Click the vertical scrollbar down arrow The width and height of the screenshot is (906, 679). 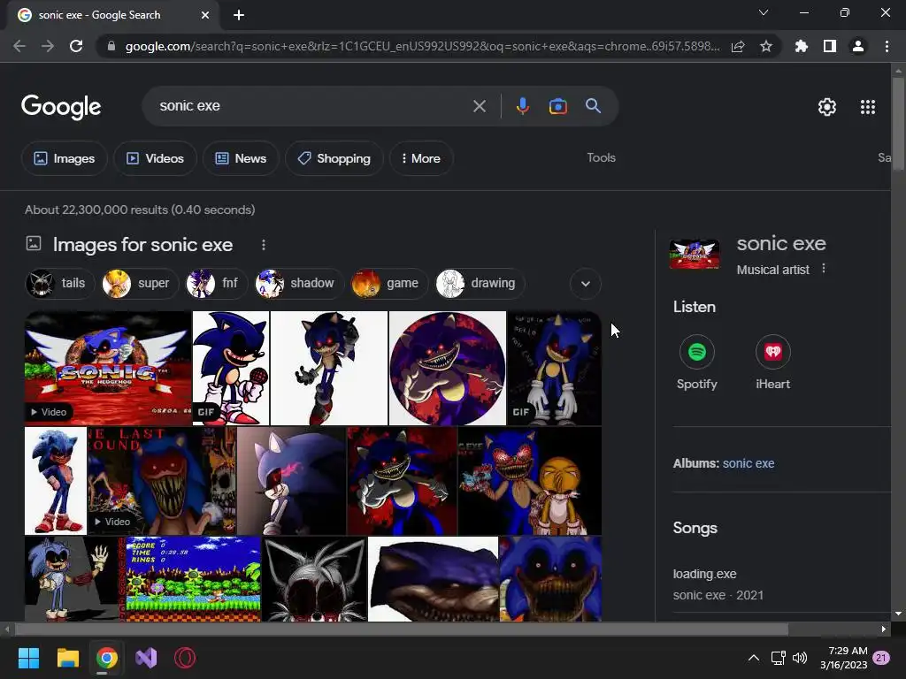tap(898, 614)
